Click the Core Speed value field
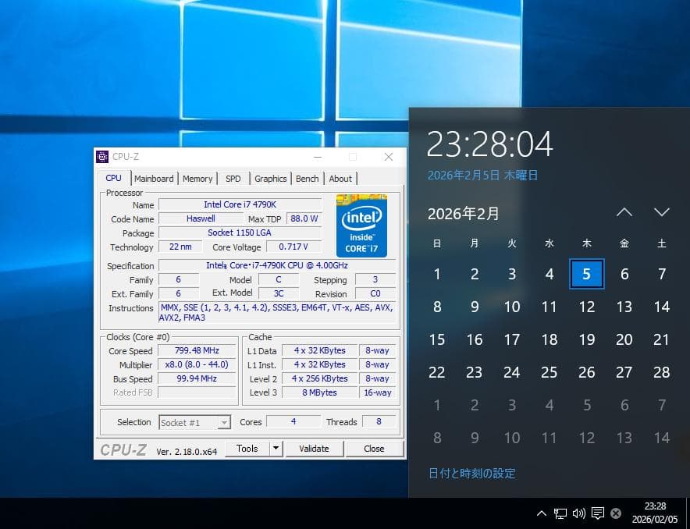The height and width of the screenshot is (529, 690). [196, 350]
